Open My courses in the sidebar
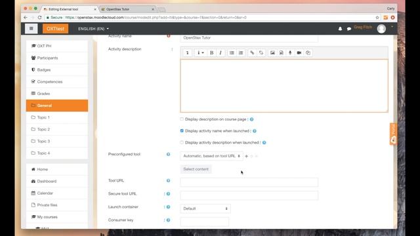420x236 pixels. (57, 217)
